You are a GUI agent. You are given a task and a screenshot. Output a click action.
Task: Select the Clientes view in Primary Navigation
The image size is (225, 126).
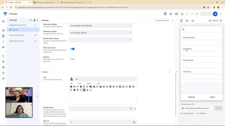(x=23, y=30)
